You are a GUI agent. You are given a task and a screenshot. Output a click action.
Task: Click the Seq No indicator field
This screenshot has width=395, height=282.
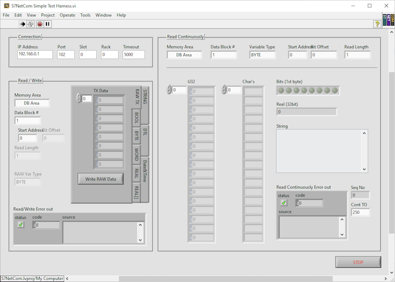pyautogui.click(x=360, y=195)
